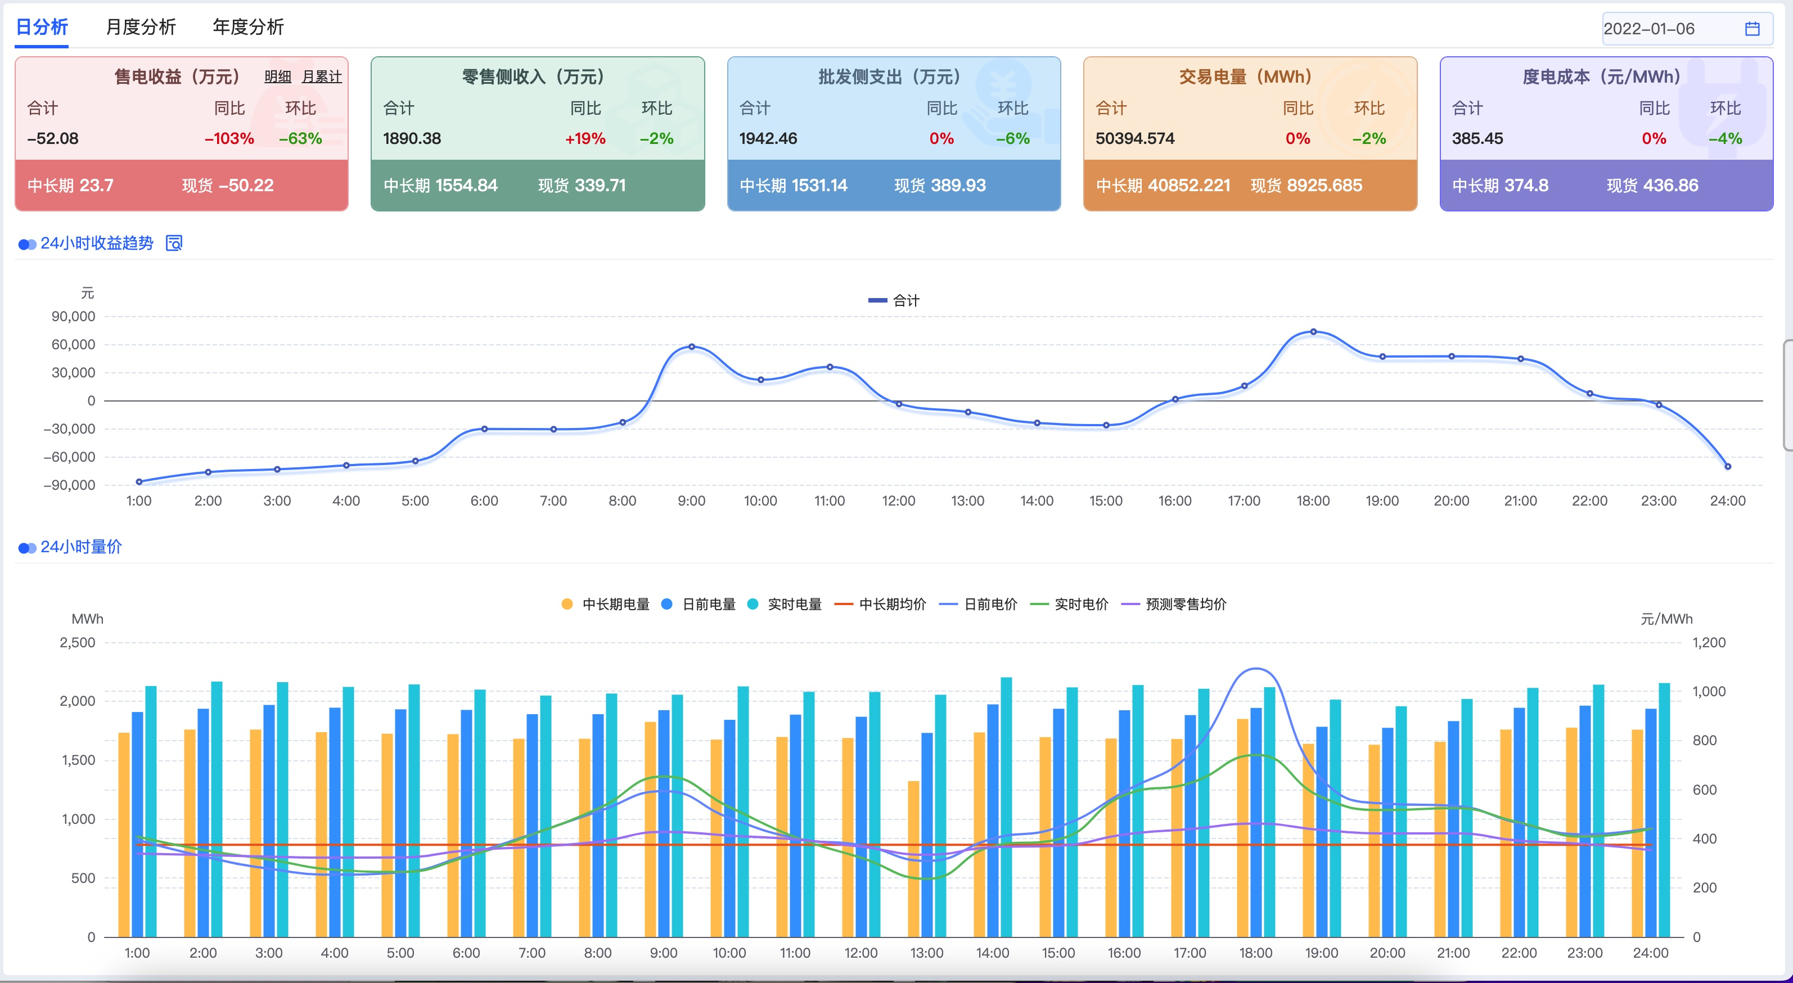Screen dimensions: 1793x983
Task: Click the 50394.574 trading volume total
Action: pyautogui.click(x=1135, y=138)
